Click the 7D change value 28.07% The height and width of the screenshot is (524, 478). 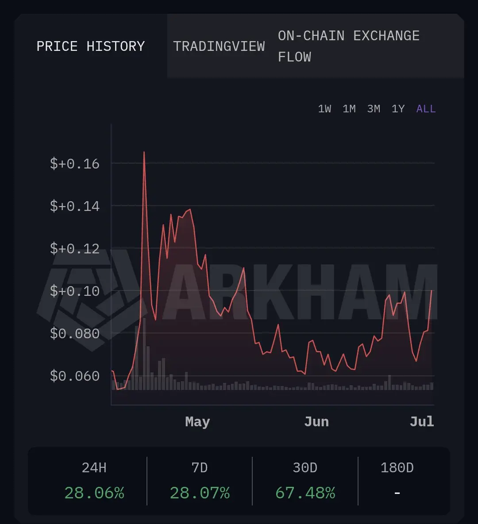(x=200, y=493)
